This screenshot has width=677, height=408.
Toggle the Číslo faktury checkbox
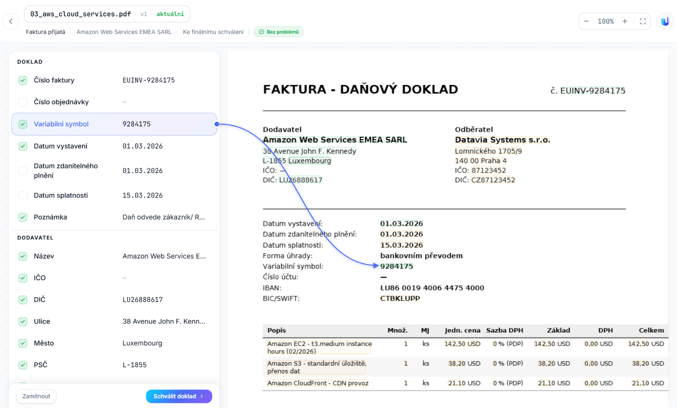click(23, 80)
